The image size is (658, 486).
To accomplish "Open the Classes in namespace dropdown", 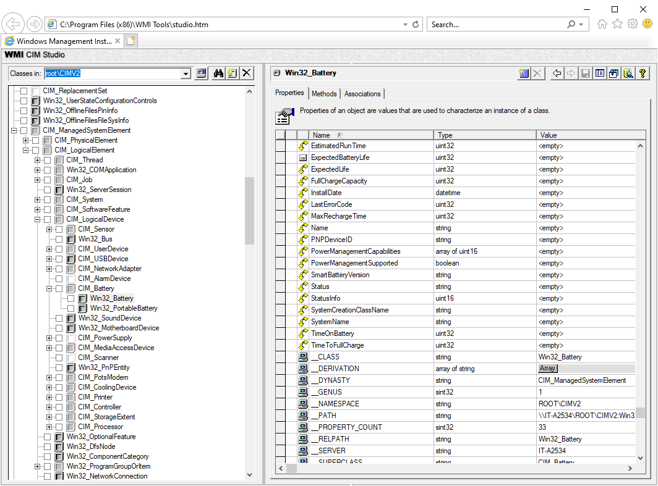I will click(x=186, y=73).
